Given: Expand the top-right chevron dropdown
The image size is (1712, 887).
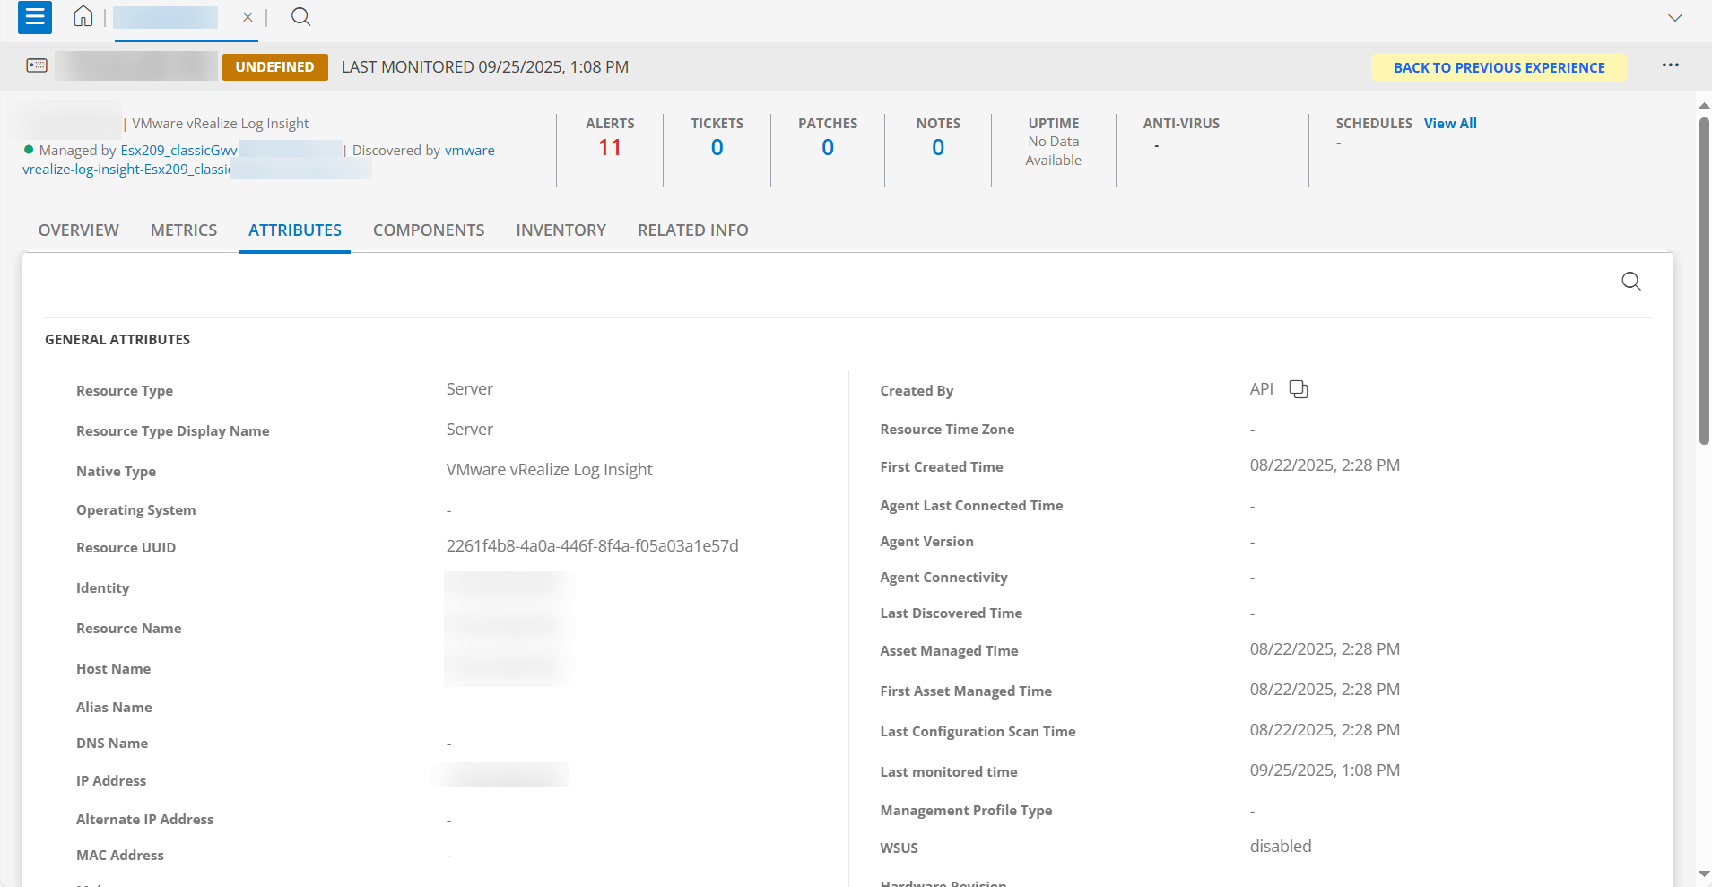Looking at the screenshot, I should 1674,18.
